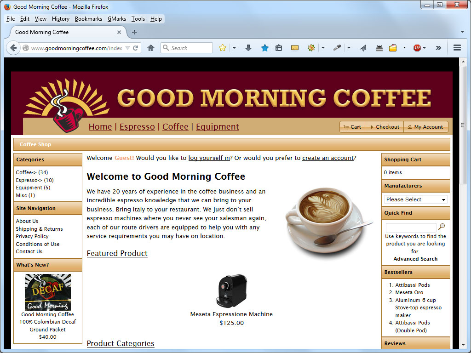Follow the 'log yourself in' link
The image size is (471, 353).
click(209, 158)
